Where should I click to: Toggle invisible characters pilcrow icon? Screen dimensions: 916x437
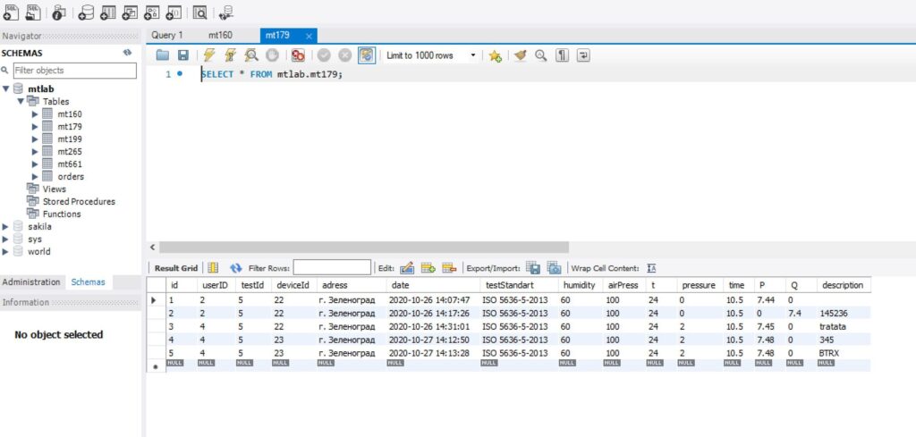(562, 55)
